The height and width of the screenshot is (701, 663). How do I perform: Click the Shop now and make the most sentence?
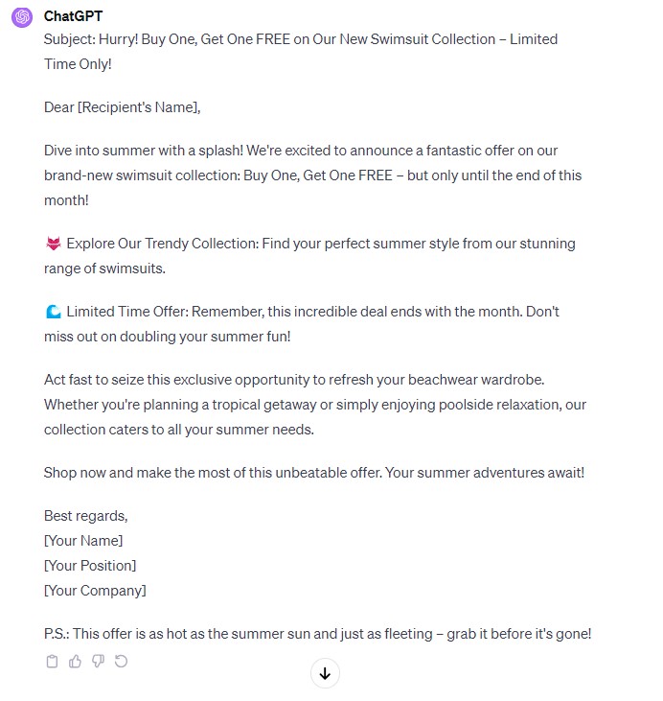point(314,473)
